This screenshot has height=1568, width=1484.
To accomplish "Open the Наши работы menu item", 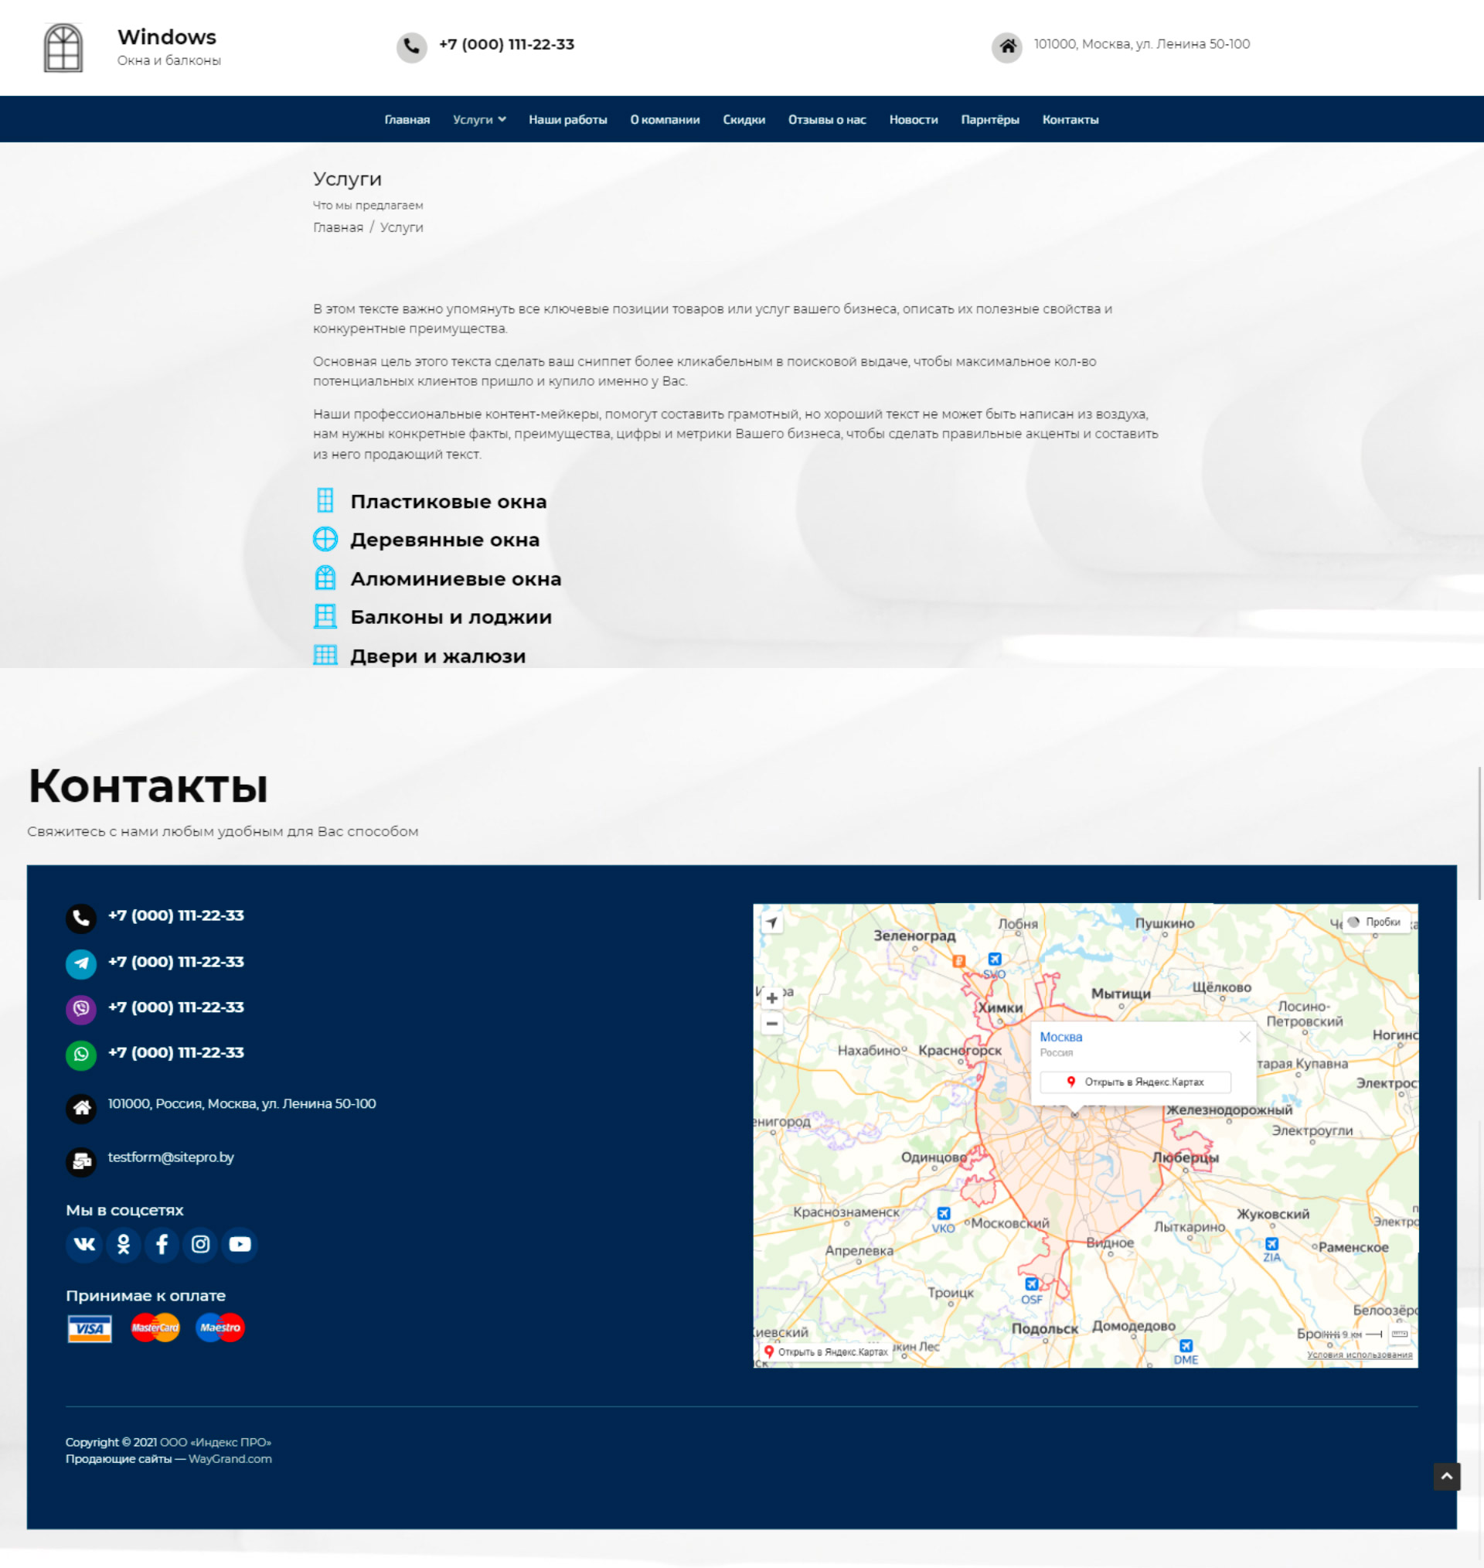I will (568, 121).
